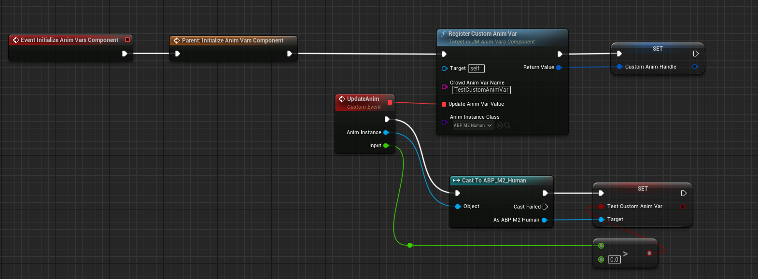The width and height of the screenshot is (758, 279).
Task: Click the Event Initialize Anim Vars delegate pin
Action: click(x=127, y=40)
